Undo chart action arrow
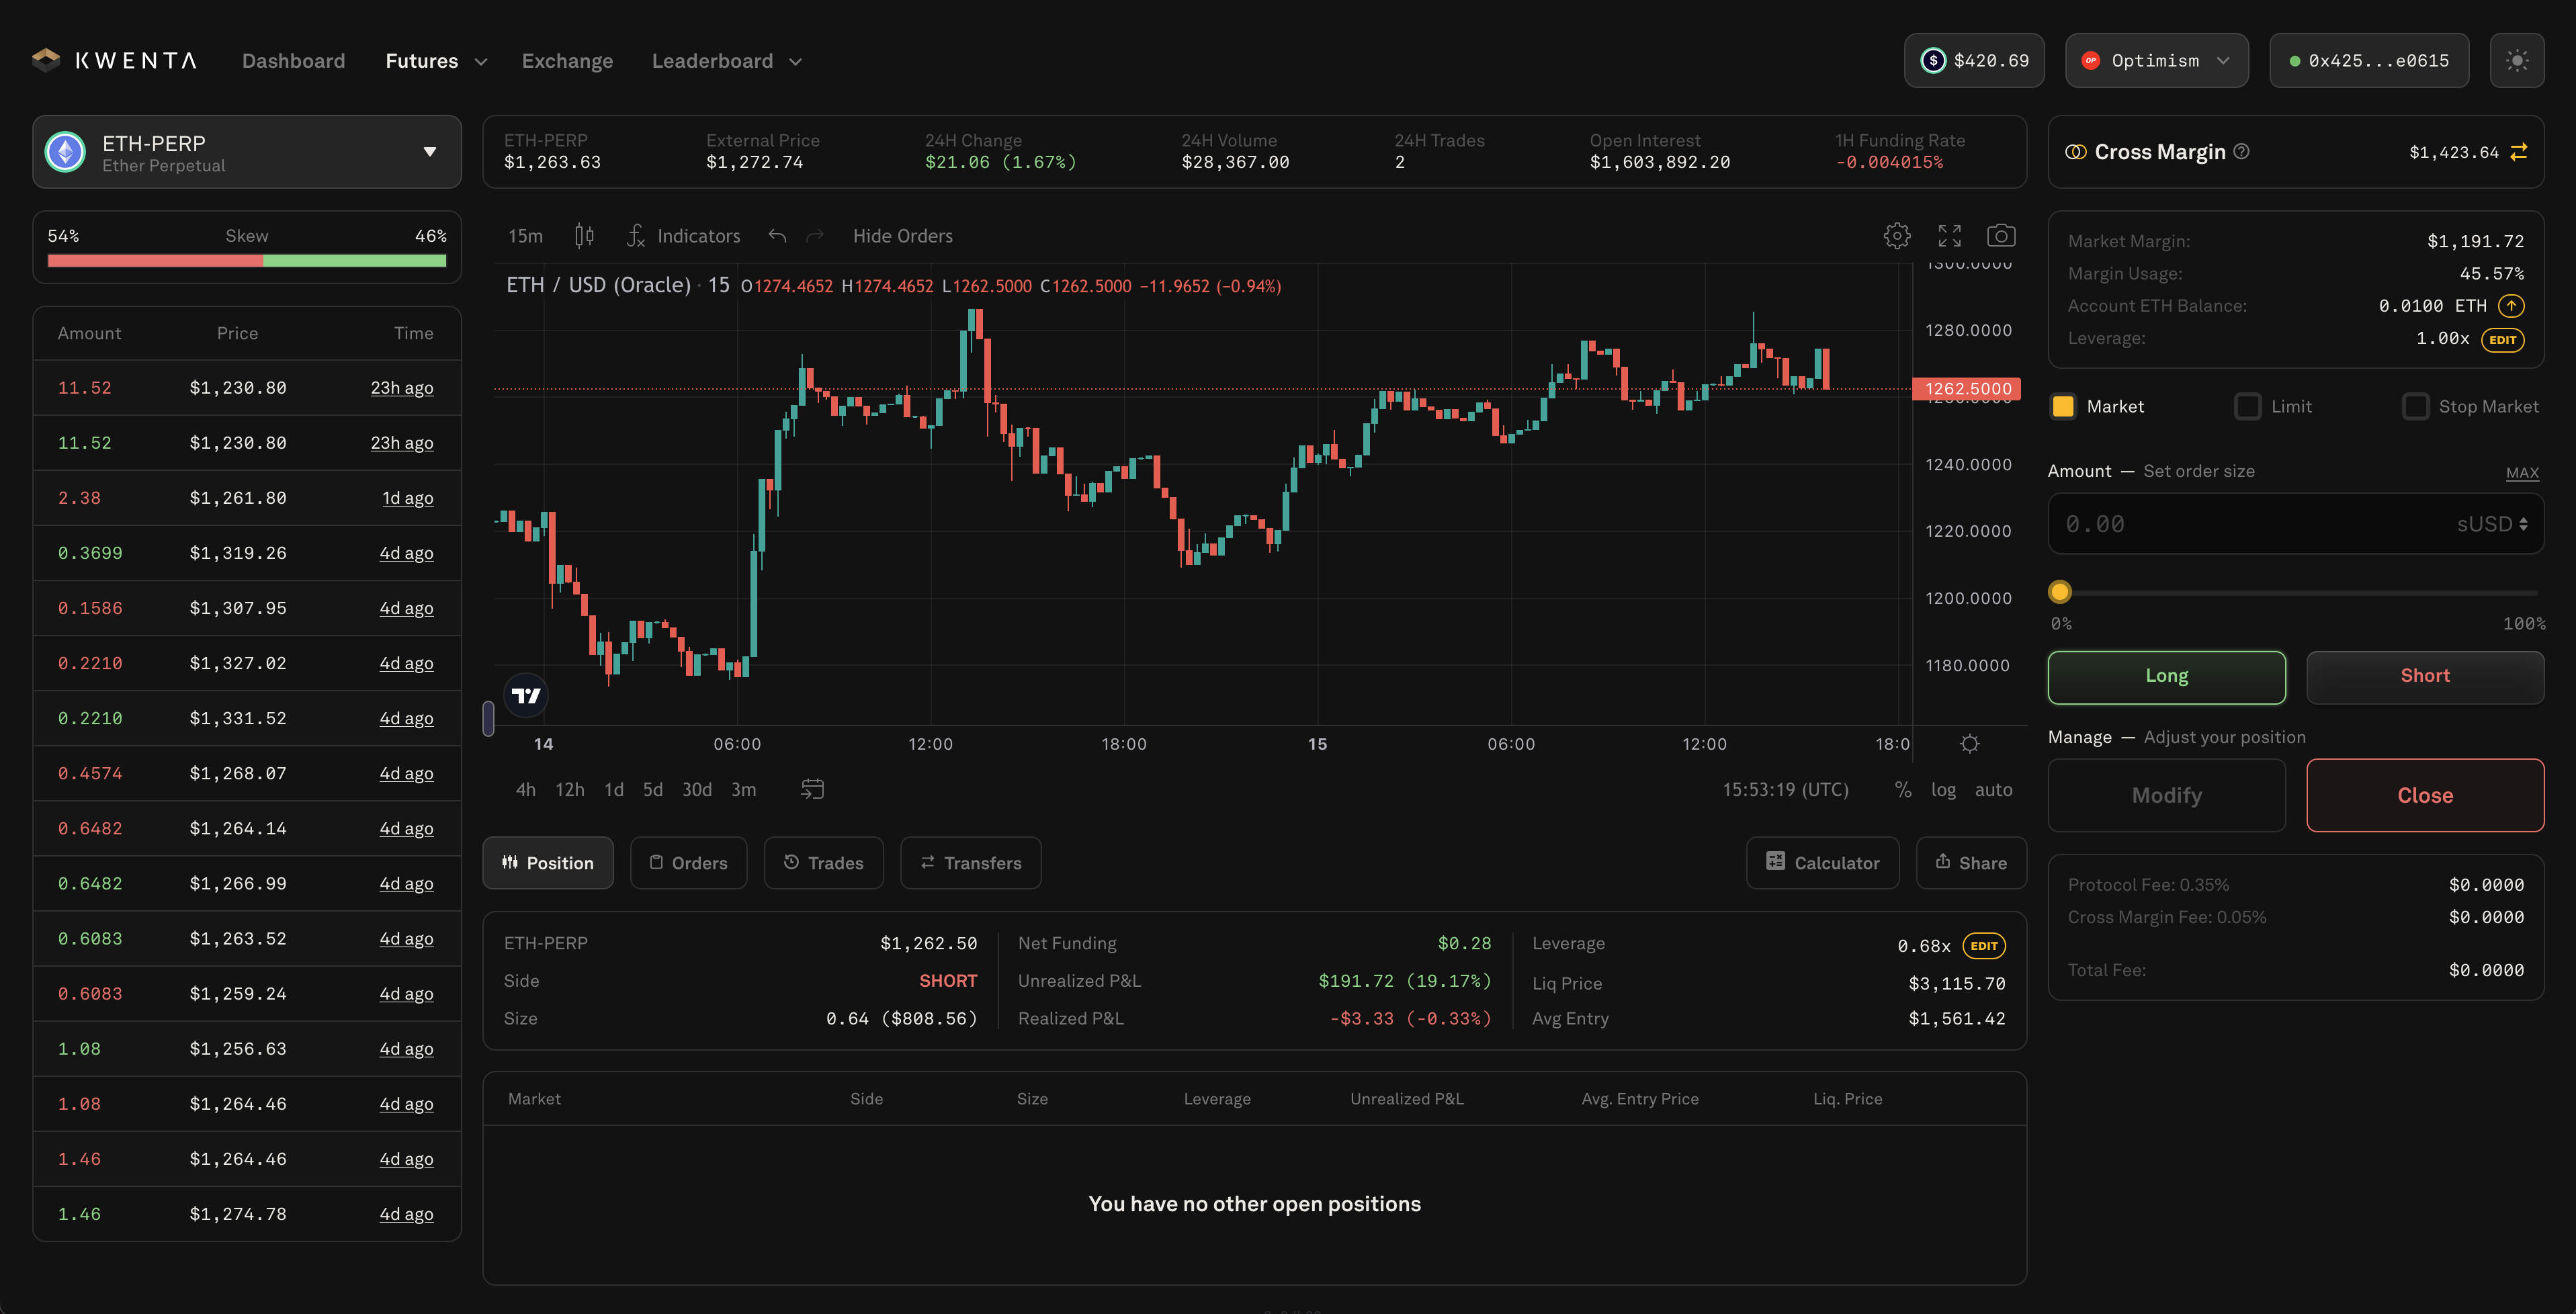The image size is (2576, 1314). pyautogui.click(x=777, y=236)
